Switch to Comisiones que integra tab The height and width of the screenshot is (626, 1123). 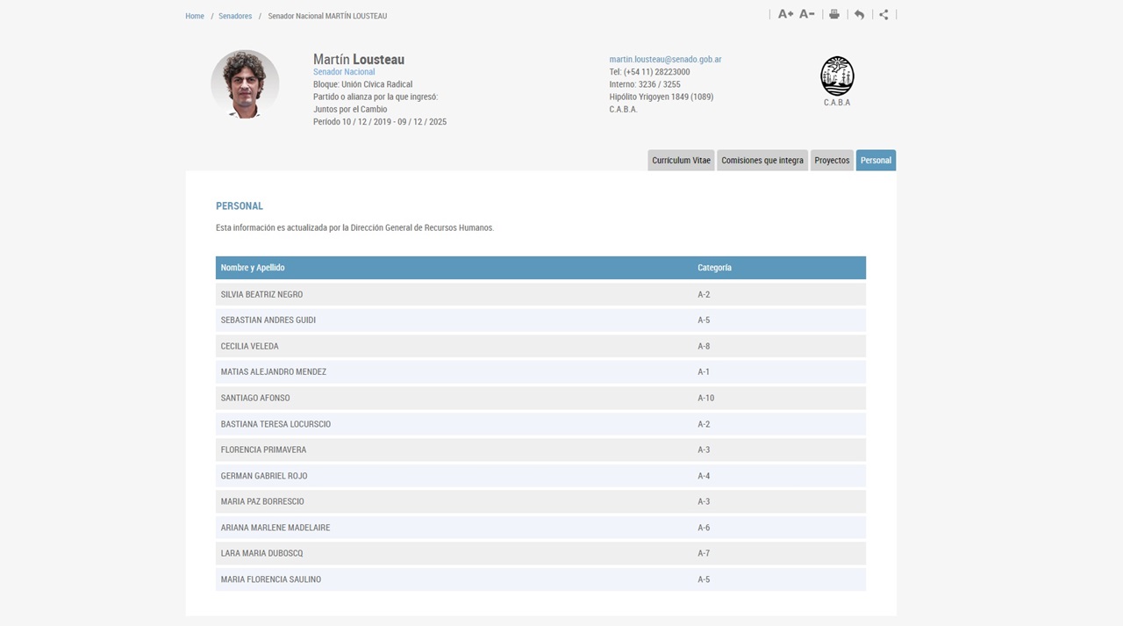pyautogui.click(x=762, y=161)
